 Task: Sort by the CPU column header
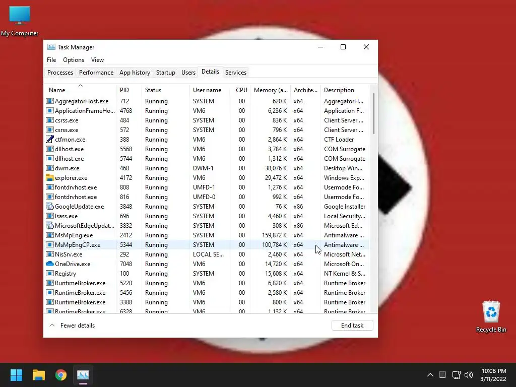coord(240,90)
